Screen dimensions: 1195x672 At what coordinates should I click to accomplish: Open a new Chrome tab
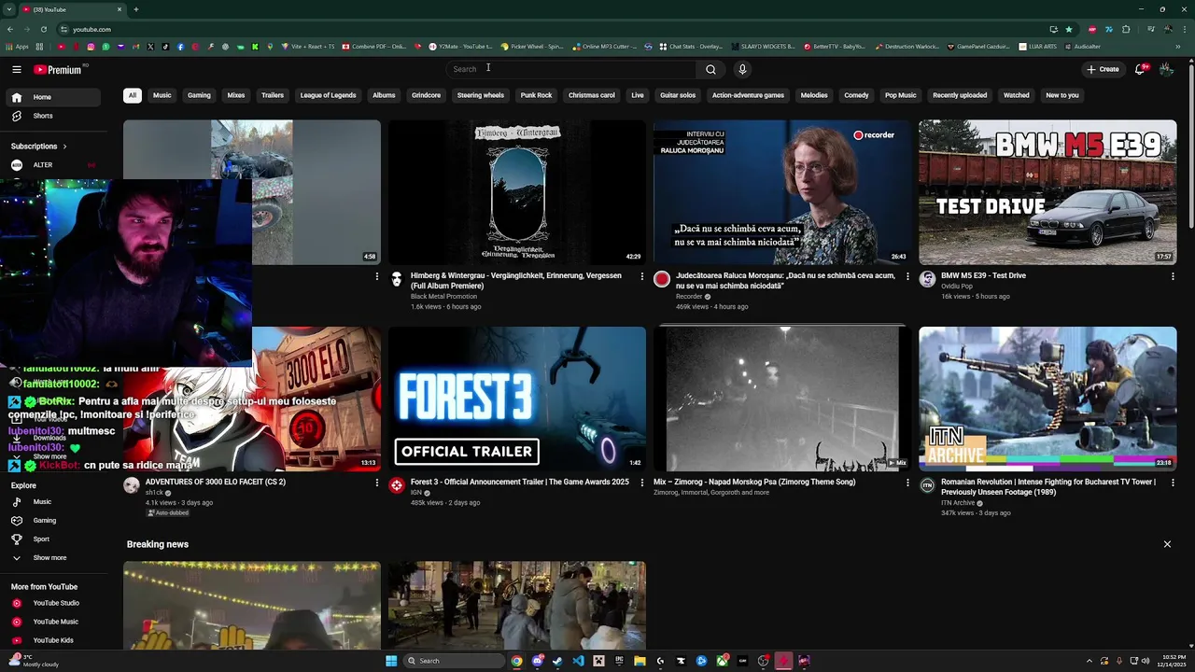point(136,9)
